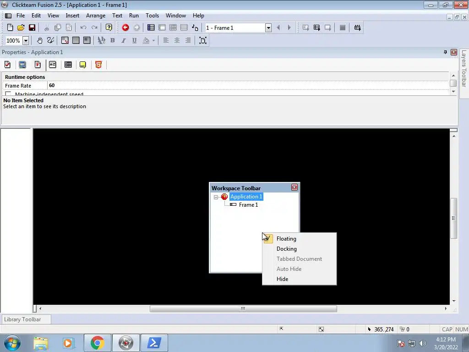The width and height of the screenshot is (469, 352).
Task: Select Frame 1 in Workspace Toolbar tree
Action: 248,205
